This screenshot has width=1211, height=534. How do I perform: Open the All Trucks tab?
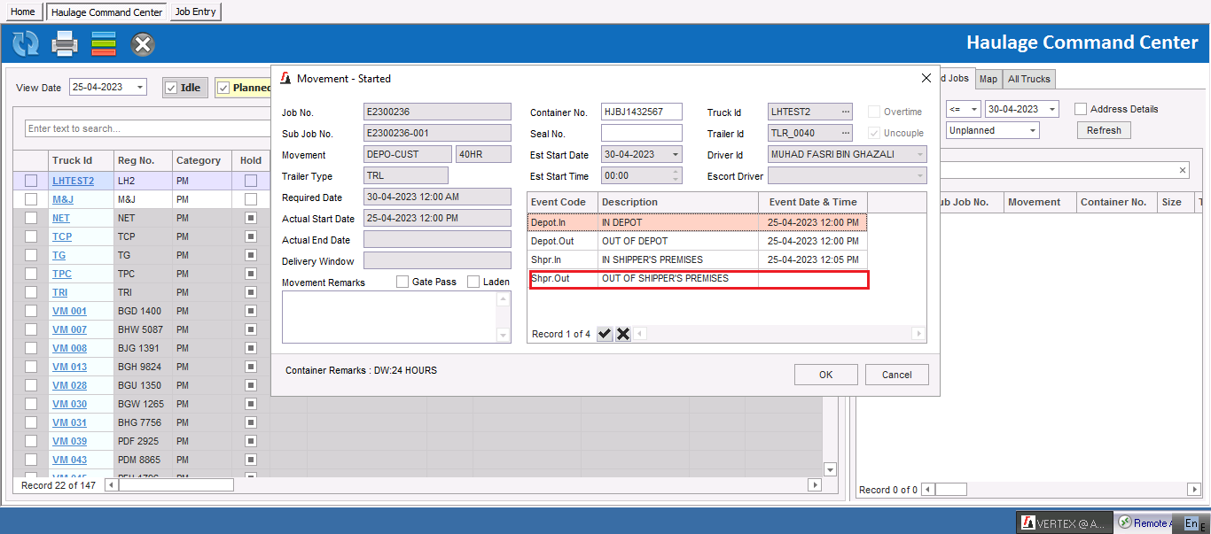pyautogui.click(x=1029, y=79)
